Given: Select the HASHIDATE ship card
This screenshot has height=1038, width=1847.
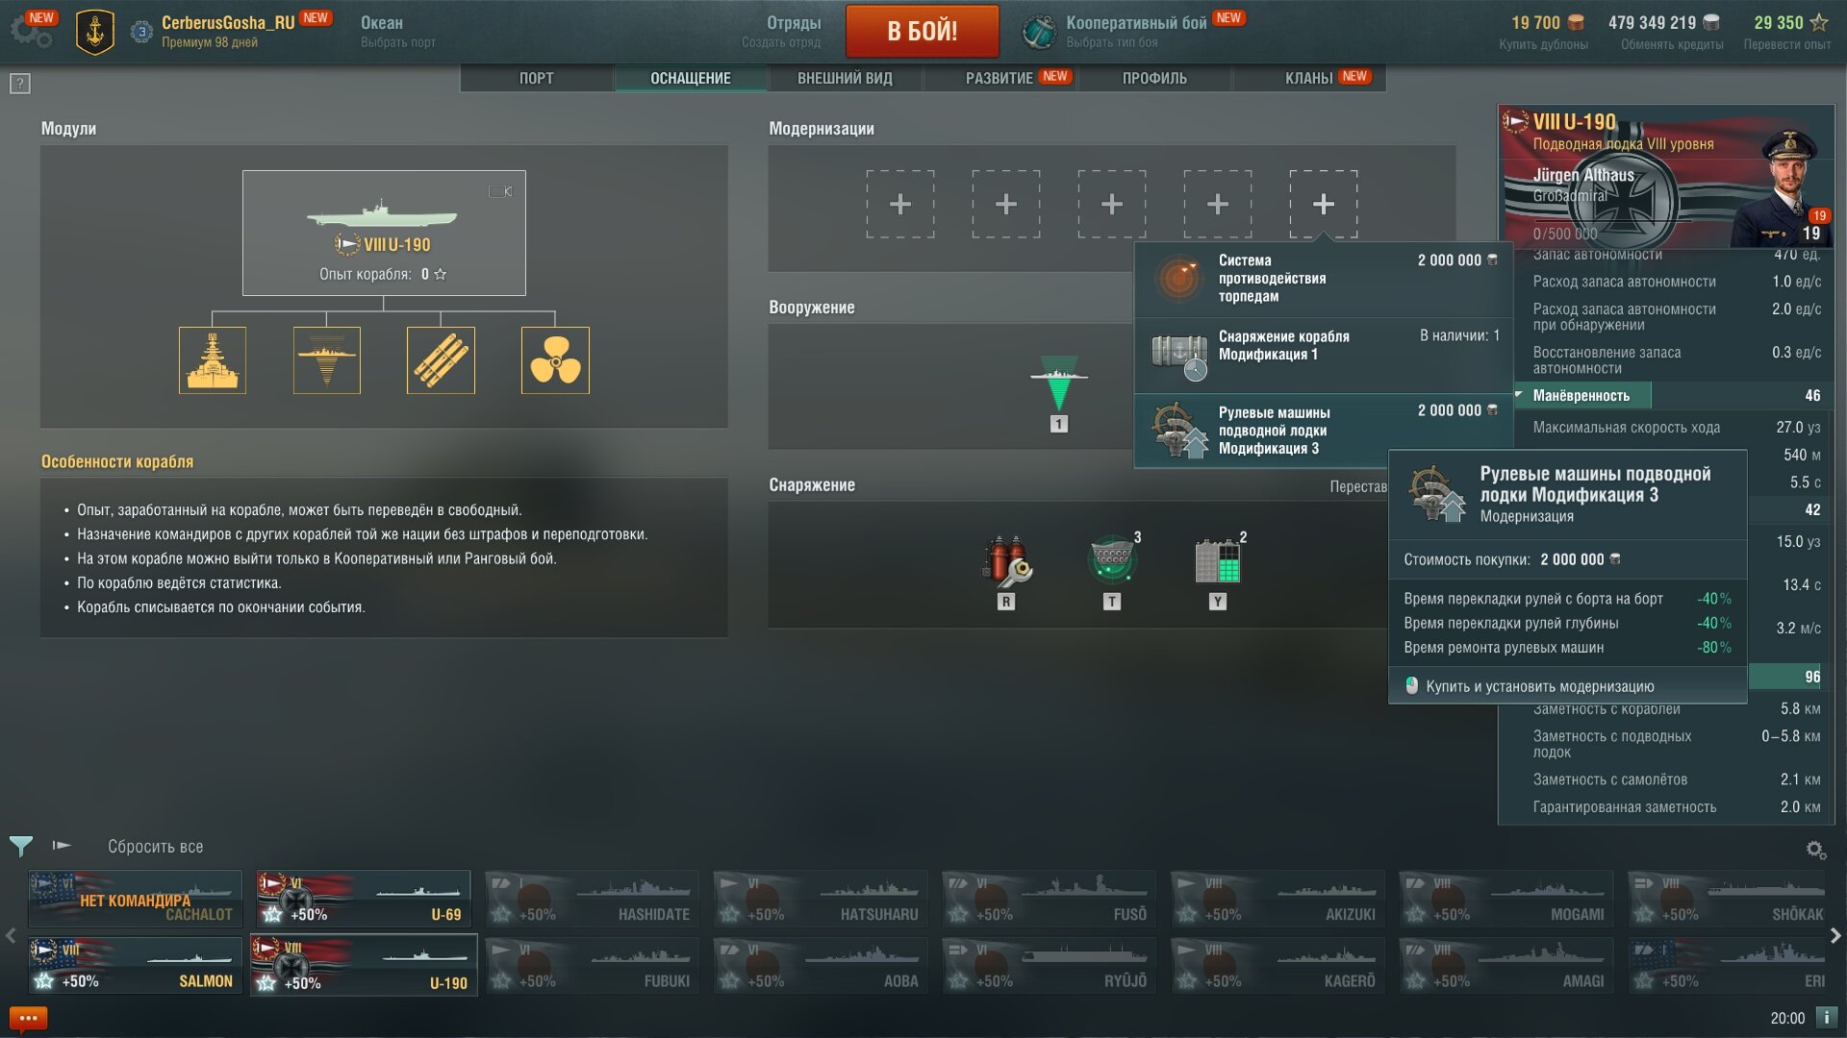Looking at the screenshot, I should pyautogui.click(x=592, y=898).
